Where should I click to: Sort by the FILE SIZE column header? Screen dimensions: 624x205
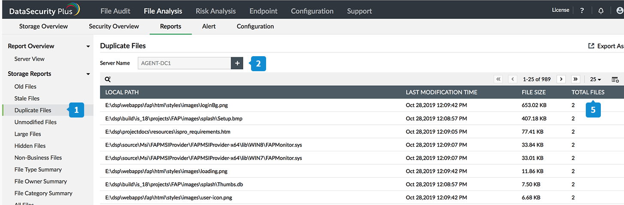point(533,92)
